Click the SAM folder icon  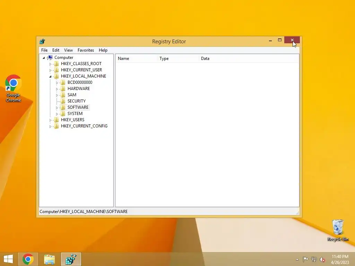click(x=63, y=95)
